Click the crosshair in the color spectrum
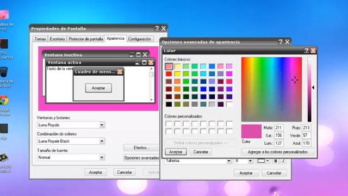348x196 pixels. [x=295, y=80]
